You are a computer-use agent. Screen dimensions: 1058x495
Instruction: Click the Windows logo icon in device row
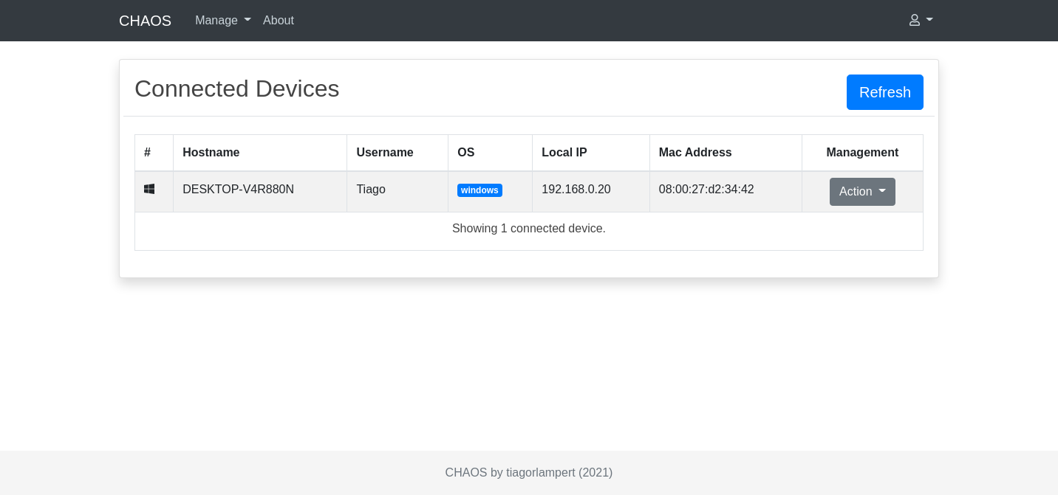(x=149, y=189)
